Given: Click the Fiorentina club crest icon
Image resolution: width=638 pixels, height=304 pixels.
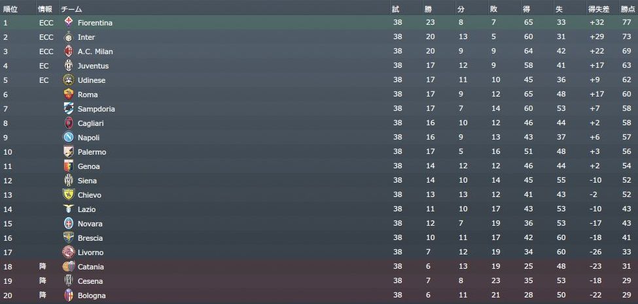Looking at the screenshot, I should [x=68, y=23].
